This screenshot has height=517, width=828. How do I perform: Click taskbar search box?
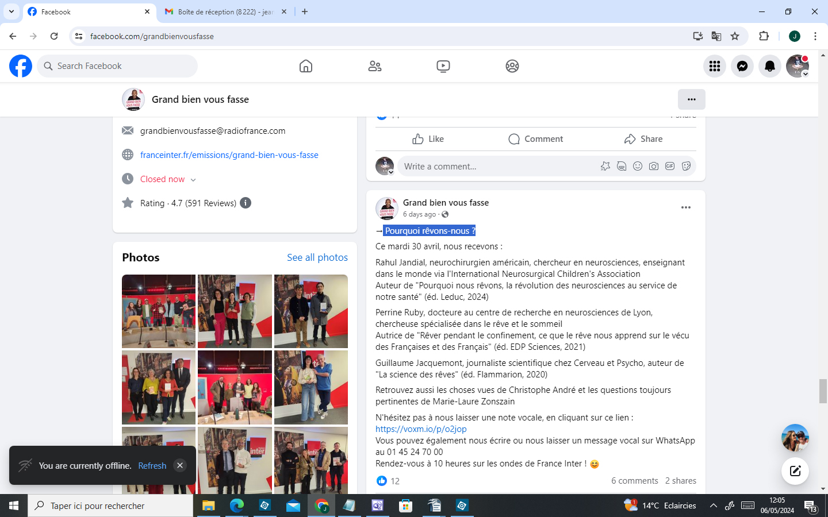110,506
